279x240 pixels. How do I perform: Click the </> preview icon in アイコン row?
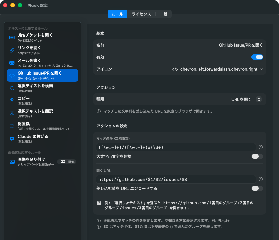pos(175,69)
